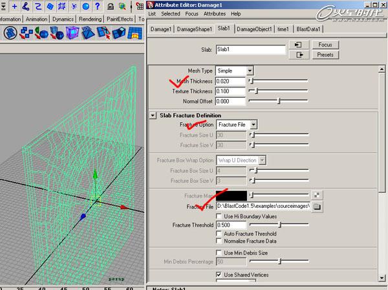Select the Dynamics shelf tab
388x290 pixels.
point(63,19)
